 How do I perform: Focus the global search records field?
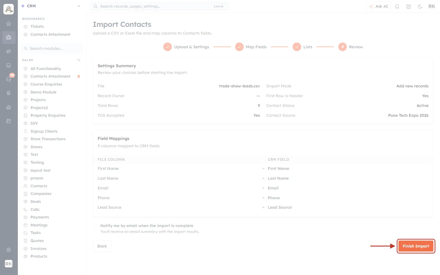159,6
